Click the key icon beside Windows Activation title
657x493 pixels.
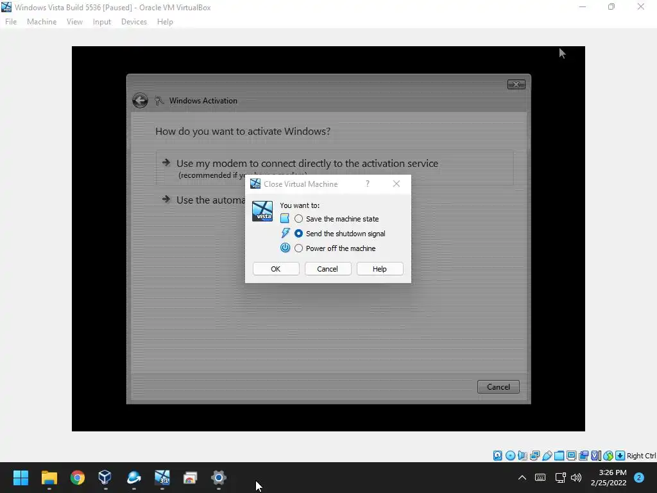pyautogui.click(x=159, y=101)
